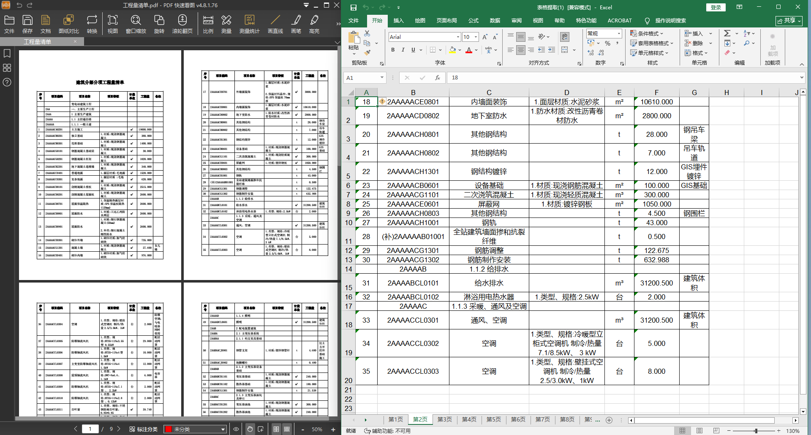Image resolution: width=811 pixels, height=435 pixels.
Task: Click the 旋转 rotate icon
Action: (159, 24)
